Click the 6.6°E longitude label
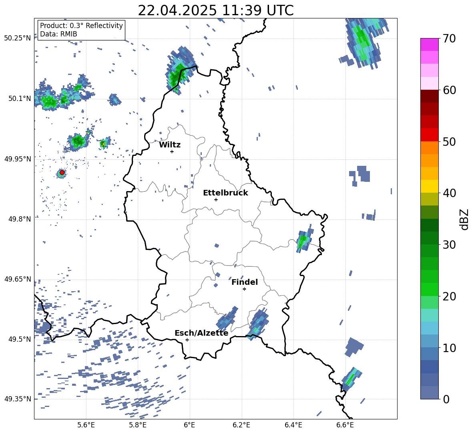The width and height of the screenshot is (474, 433). click(x=345, y=425)
